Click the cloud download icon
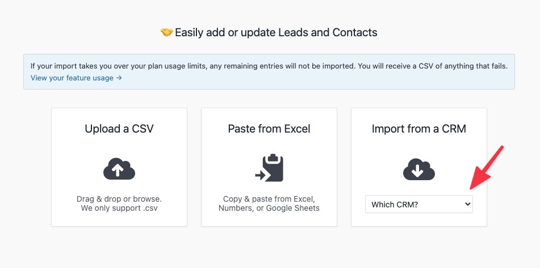Image resolution: width=540 pixels, height=268 pixels. pos(418,169)
